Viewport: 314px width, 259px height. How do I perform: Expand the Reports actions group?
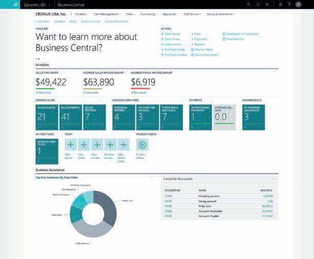click(x=198, y=44)
